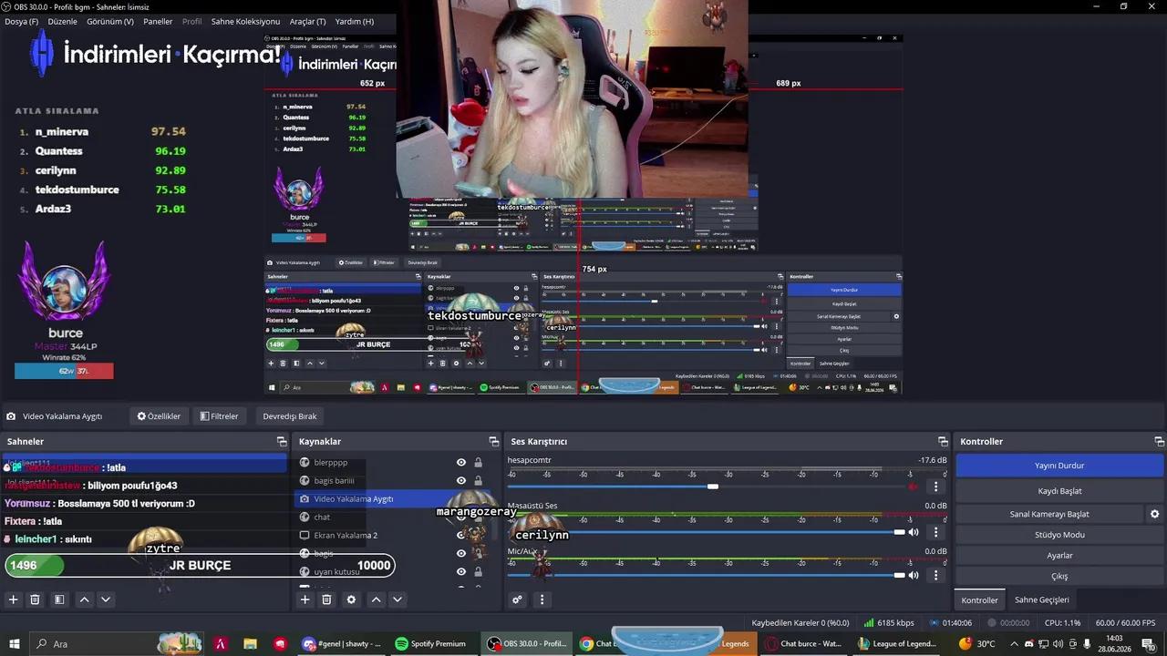Open the Chat burce taskbar item
This screenshot has height=656, width=1167.
(804, 643)
